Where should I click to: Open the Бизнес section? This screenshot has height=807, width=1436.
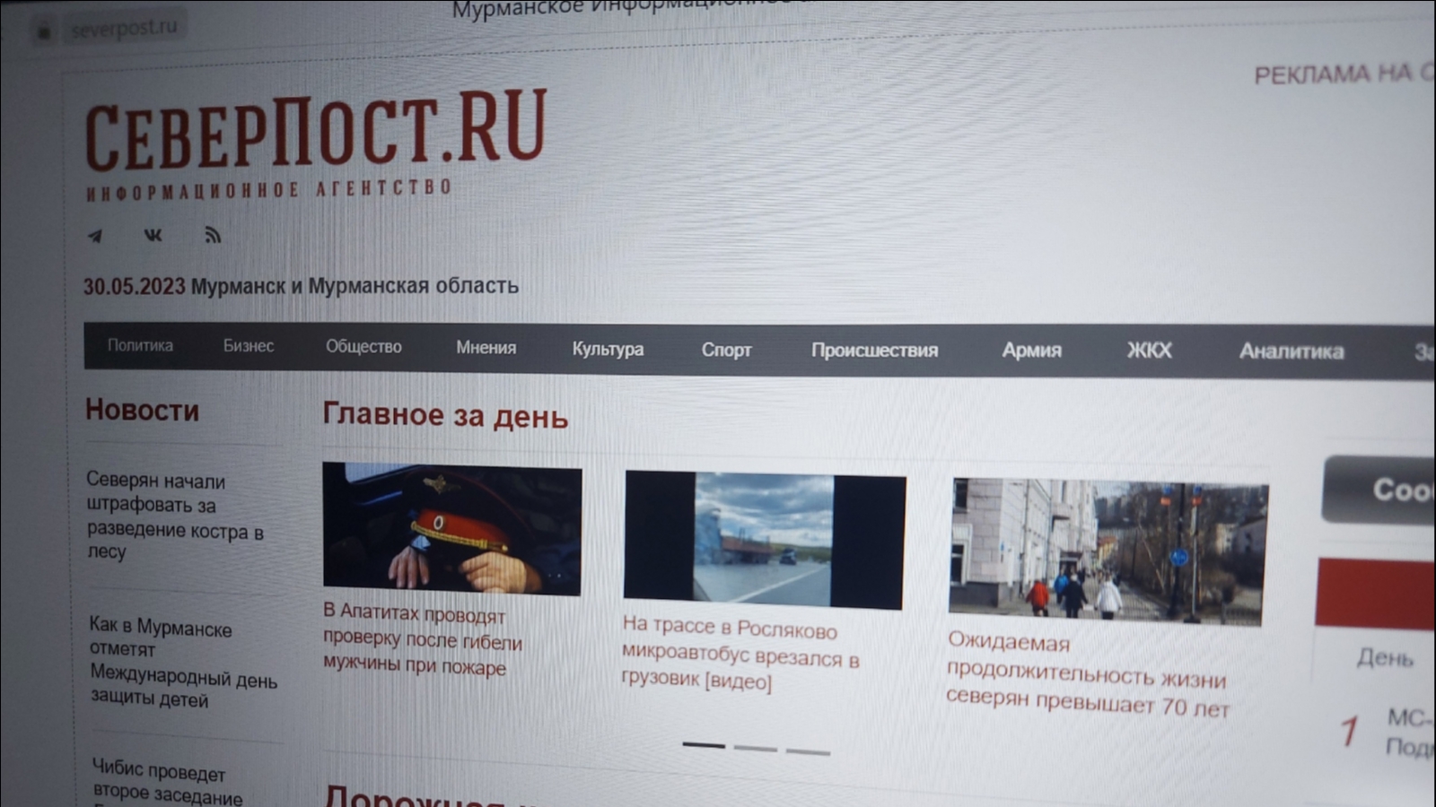249,346
